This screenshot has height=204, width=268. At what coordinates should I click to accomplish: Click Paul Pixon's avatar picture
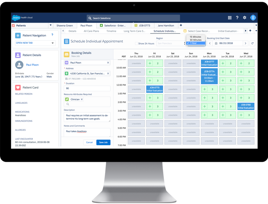point(19,65)
